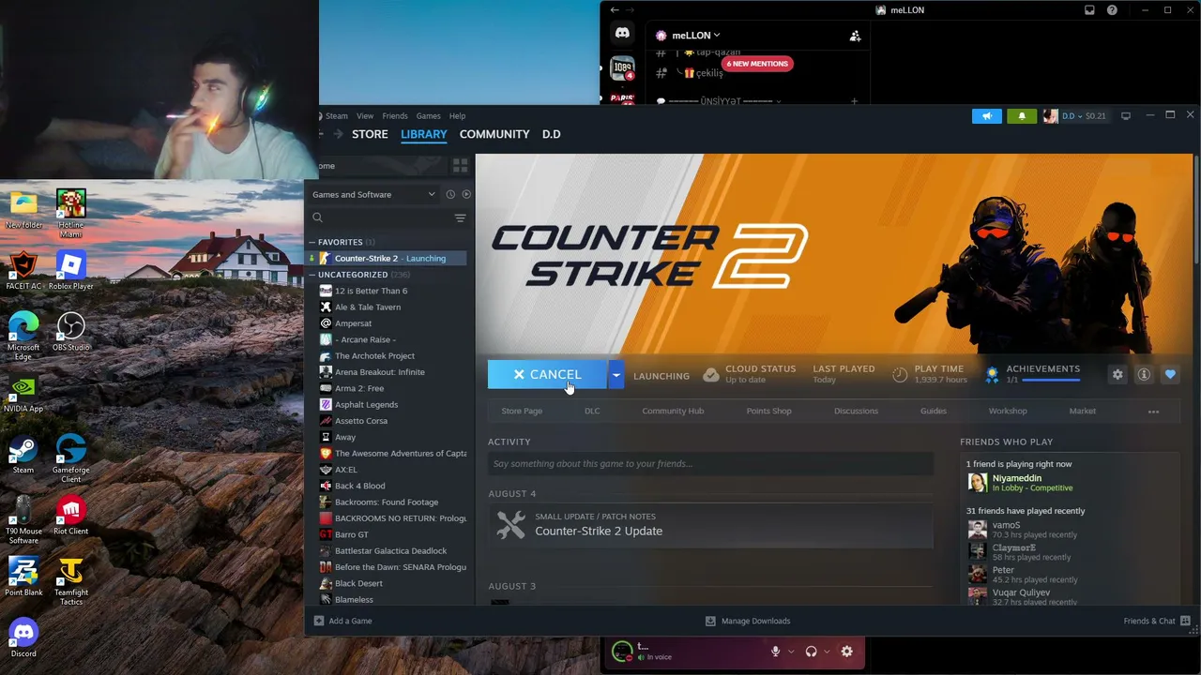Collapse the UNCATEGORIZED category
The image size is (1201, 675).
pos(312,275)
